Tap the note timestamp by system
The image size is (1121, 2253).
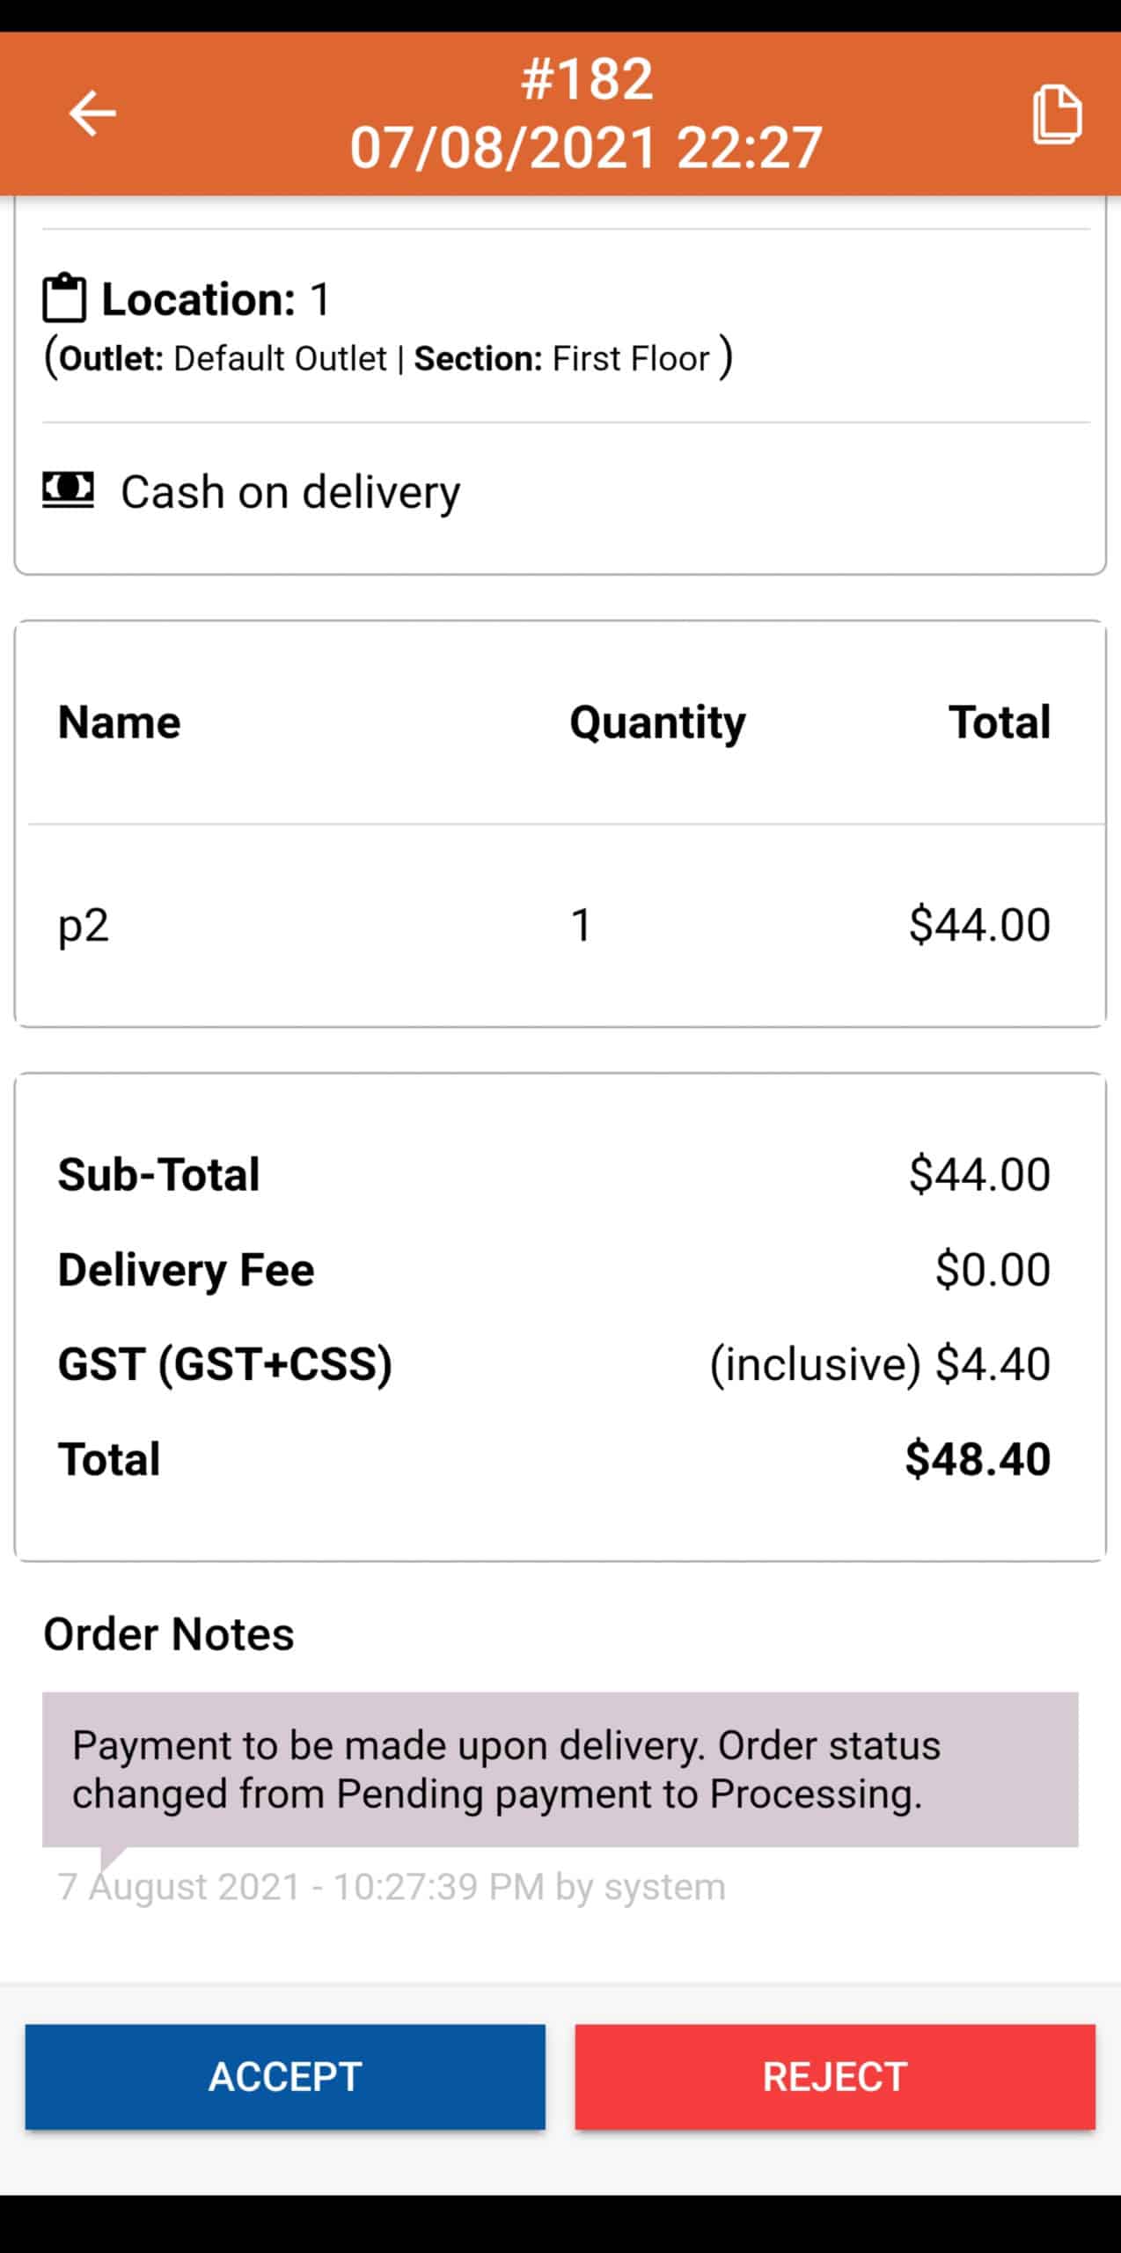[x=392, y=1887]
